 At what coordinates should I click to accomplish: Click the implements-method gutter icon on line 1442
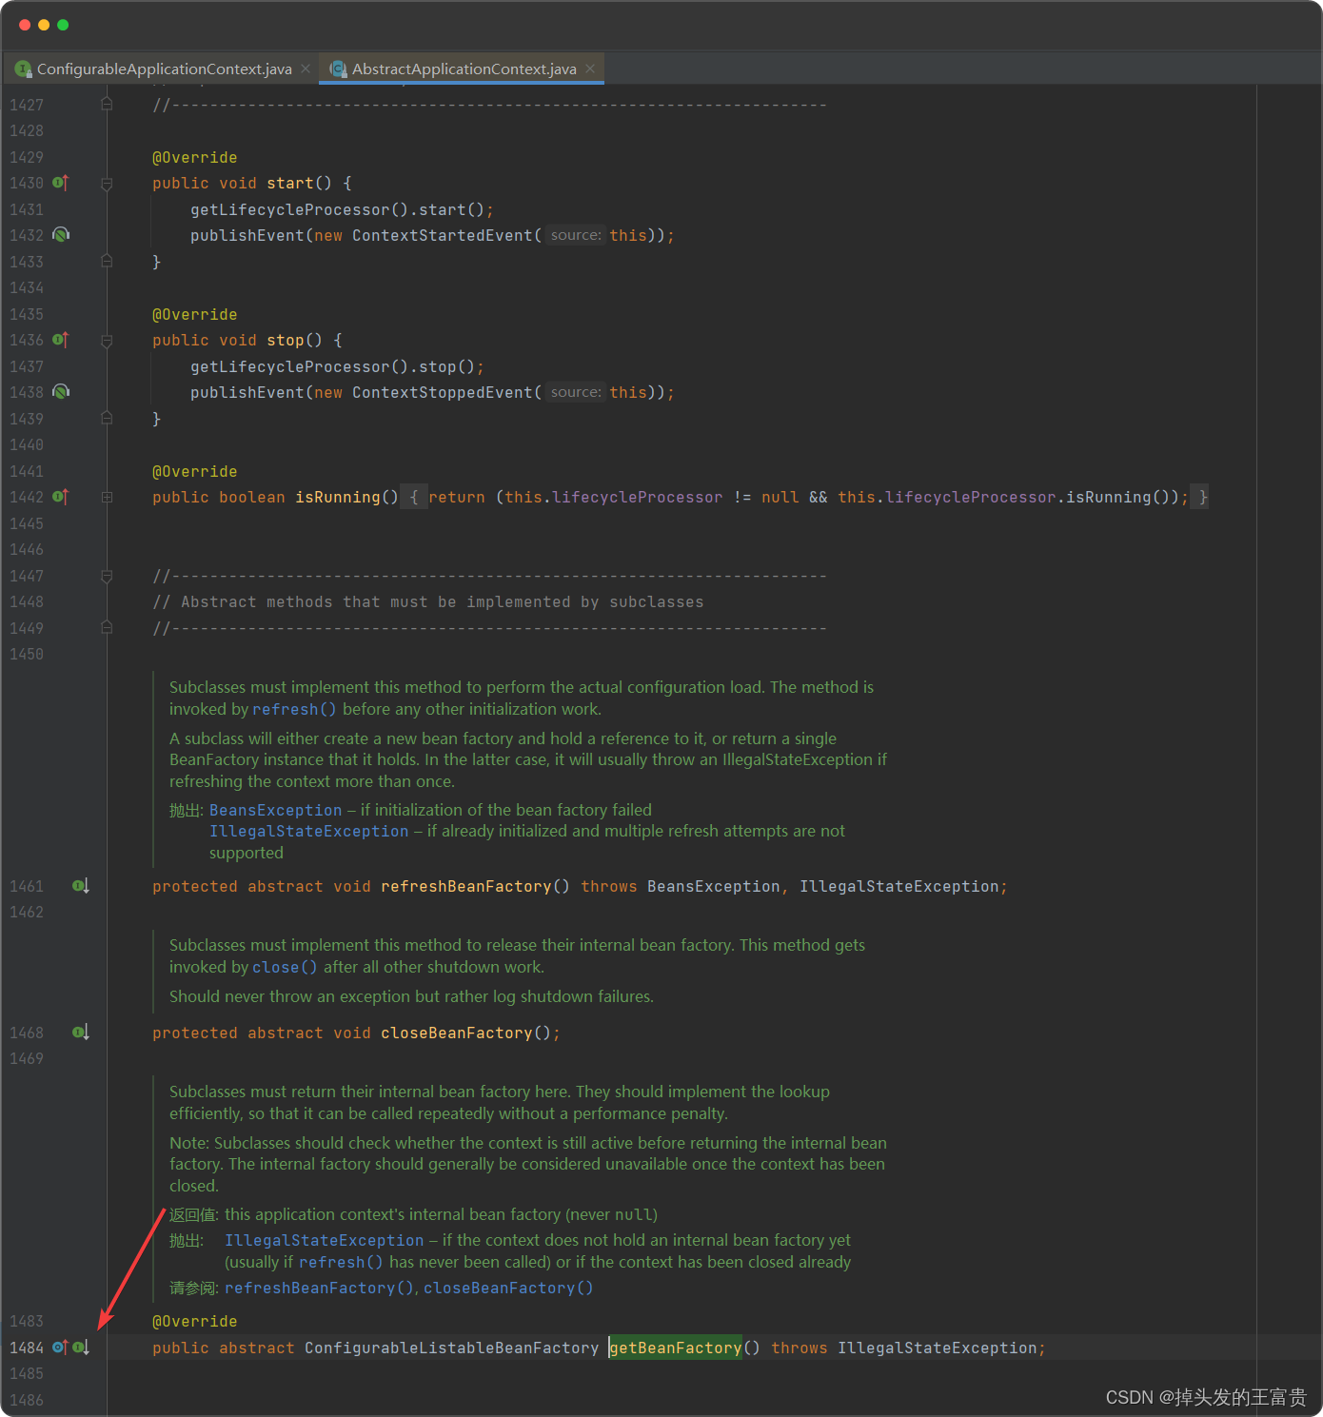pos(61,497)
